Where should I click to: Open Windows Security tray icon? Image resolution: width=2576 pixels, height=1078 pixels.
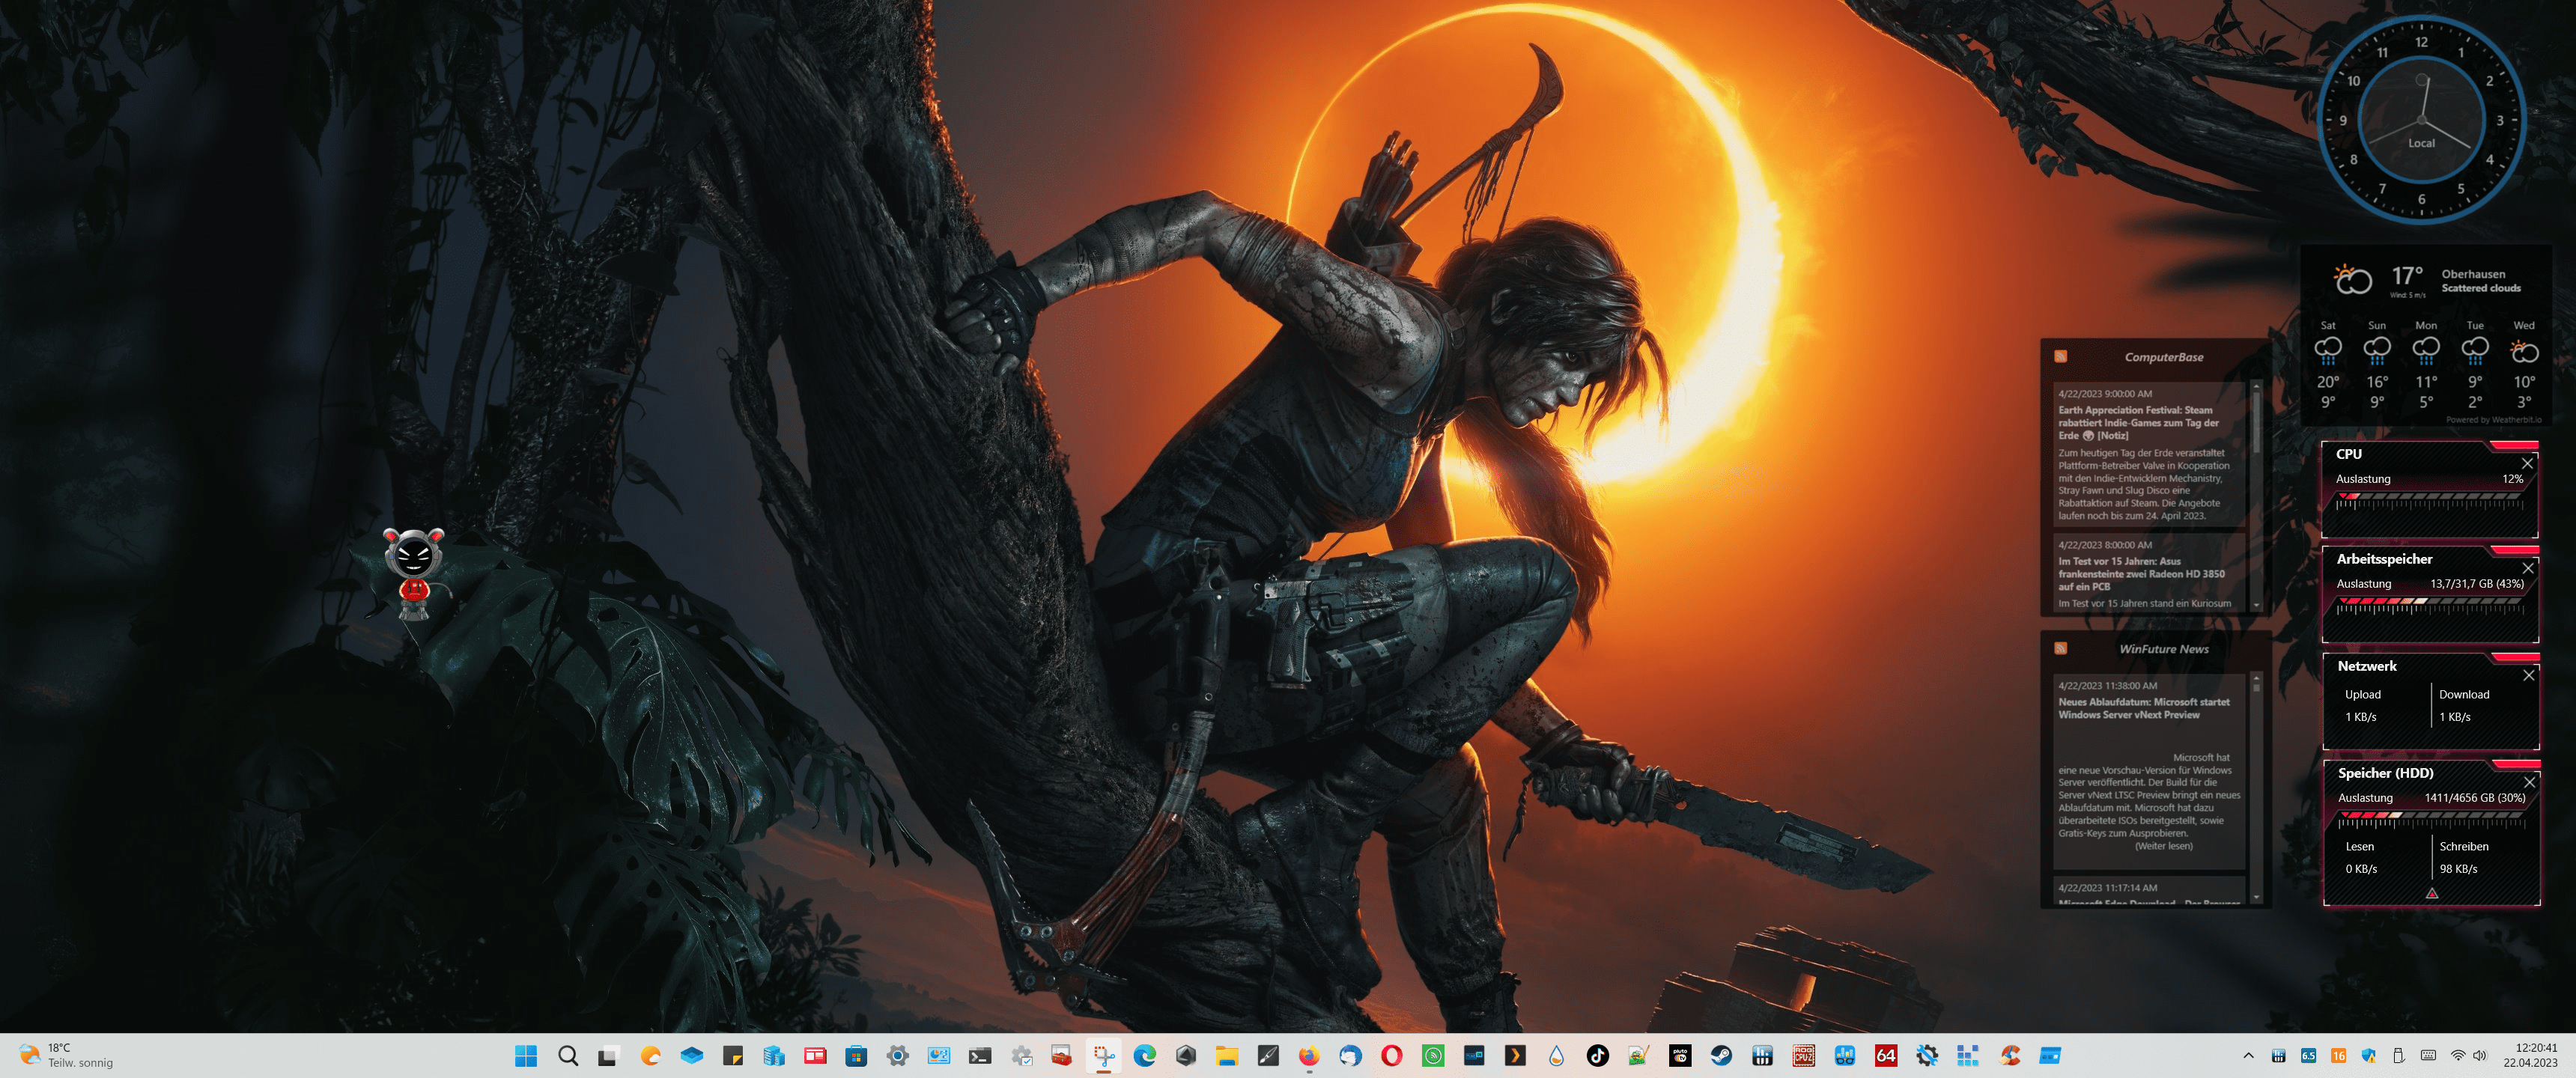pos(2368,1056)
